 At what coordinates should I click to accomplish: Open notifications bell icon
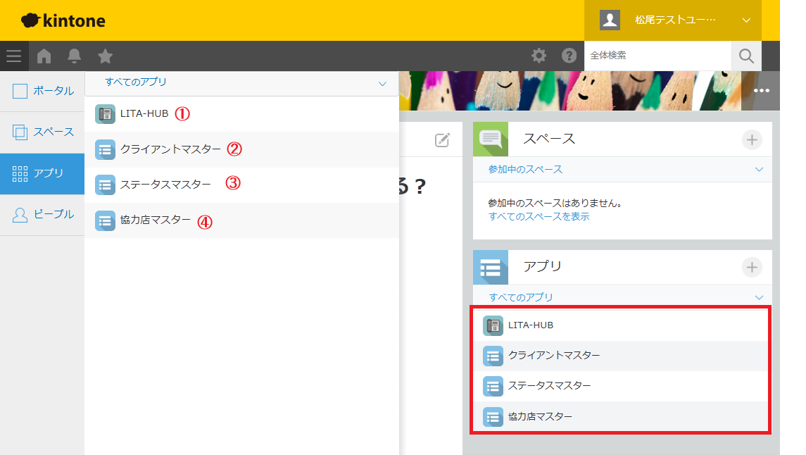pyautogui.click(x=74, y=56)
